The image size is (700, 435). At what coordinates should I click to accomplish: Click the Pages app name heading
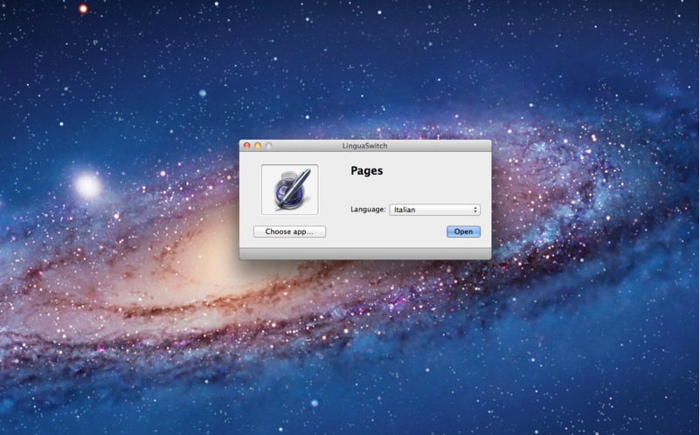[366, 171]
